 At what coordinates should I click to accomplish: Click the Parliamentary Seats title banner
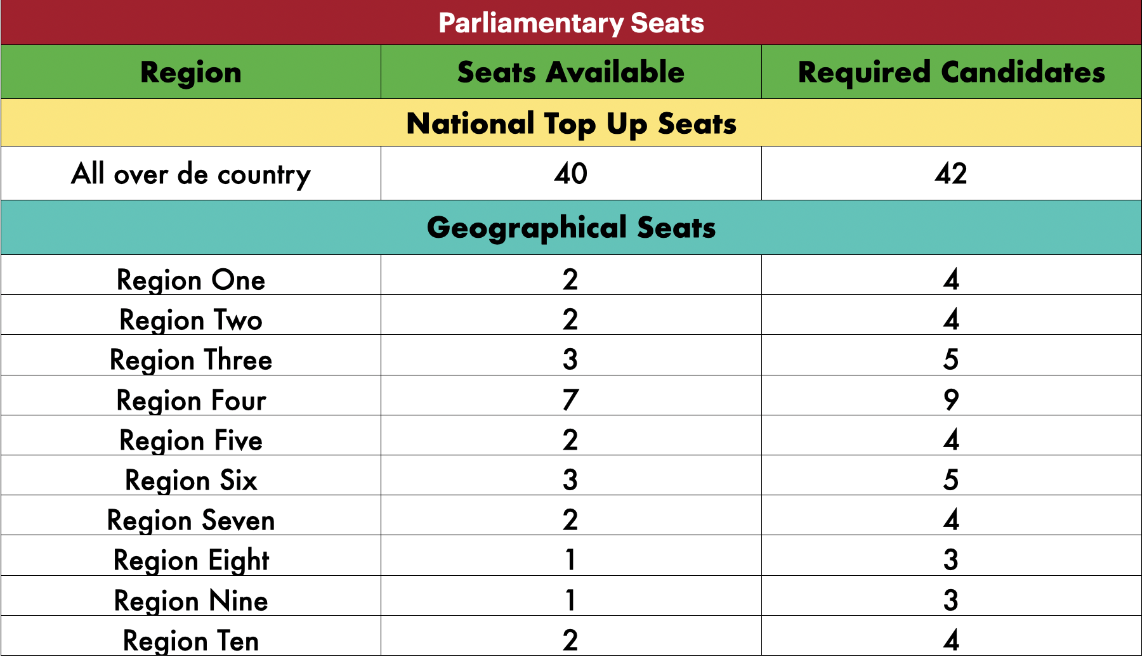(x=571, y=23)
